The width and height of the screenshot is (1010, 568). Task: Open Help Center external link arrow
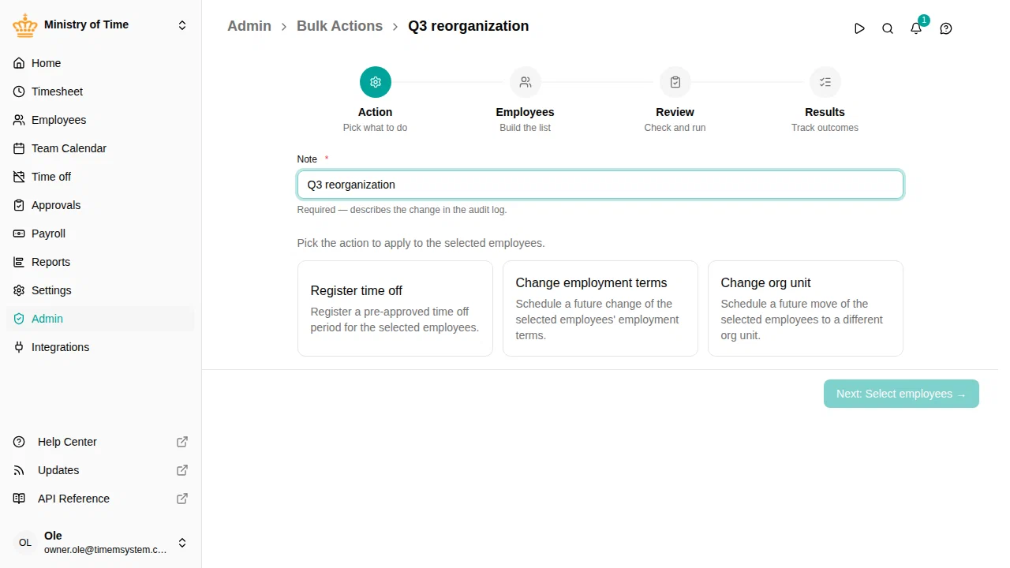tap(182, 442)
